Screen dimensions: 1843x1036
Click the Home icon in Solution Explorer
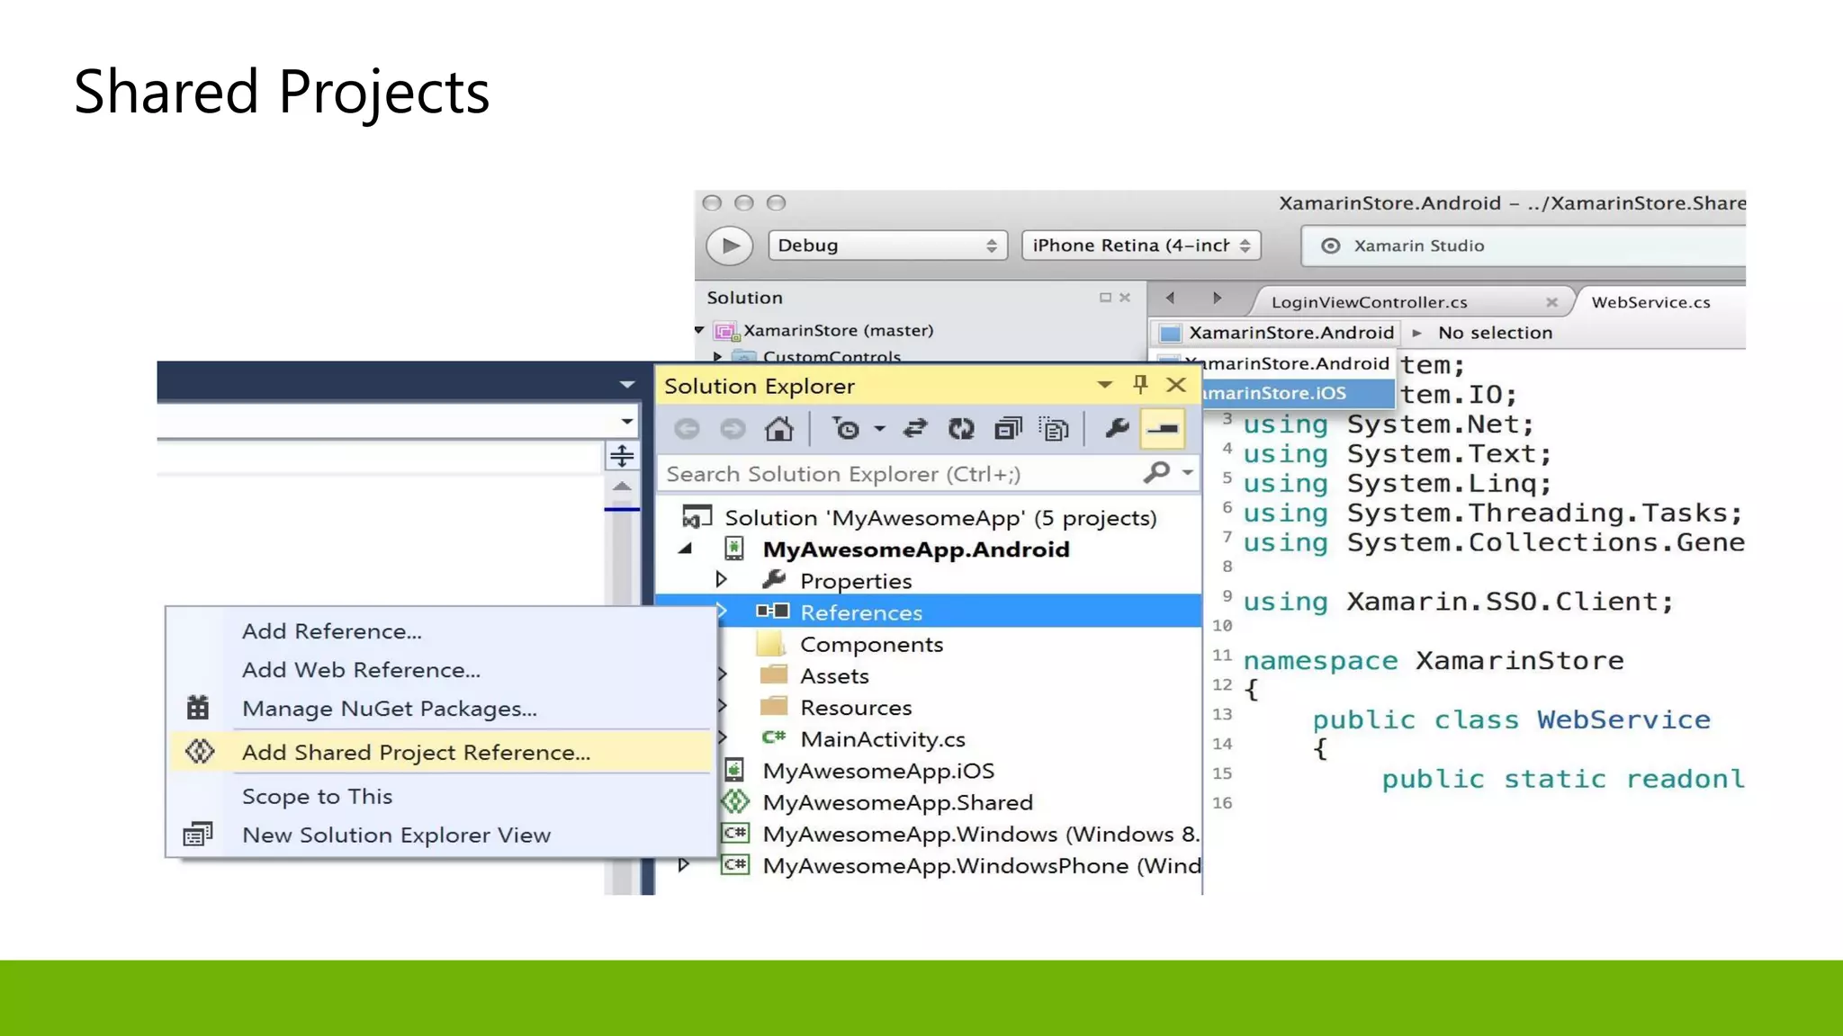779,429
